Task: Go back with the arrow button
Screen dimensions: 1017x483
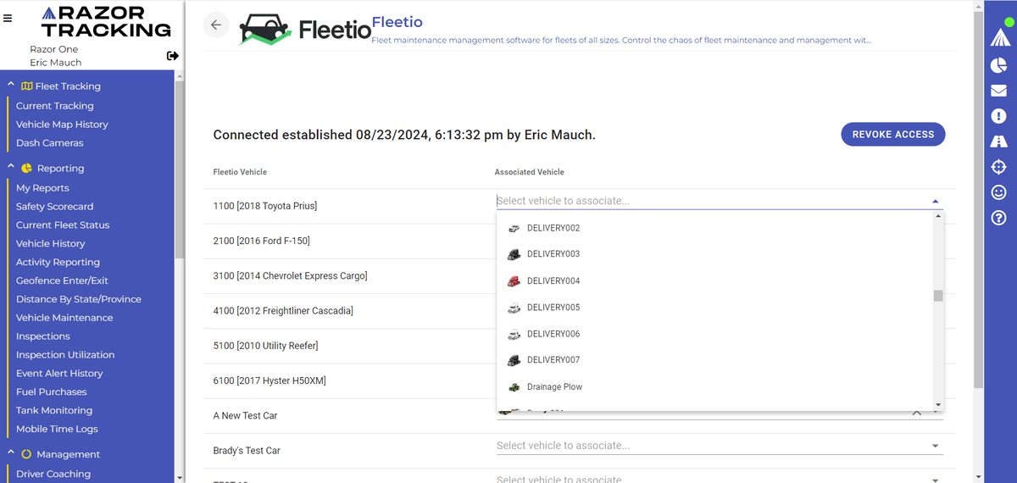Action: pyautogui.click(x=216, y=25)
